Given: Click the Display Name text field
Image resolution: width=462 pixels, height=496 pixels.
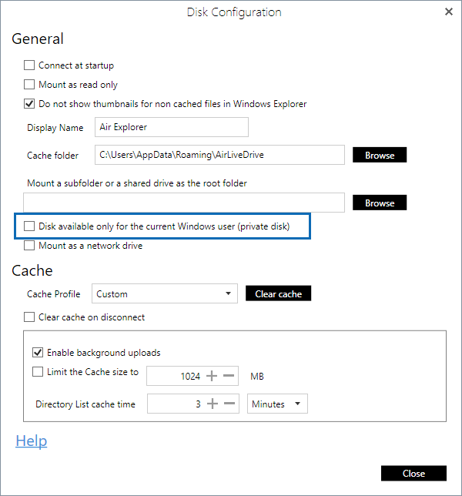Looking at the screenshot, I should point(171,127).
